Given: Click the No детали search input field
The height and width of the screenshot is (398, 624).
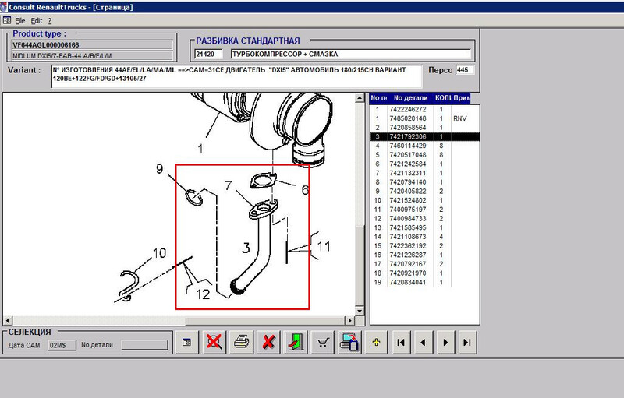Looking at the screenshot, I should pos(145,345).
